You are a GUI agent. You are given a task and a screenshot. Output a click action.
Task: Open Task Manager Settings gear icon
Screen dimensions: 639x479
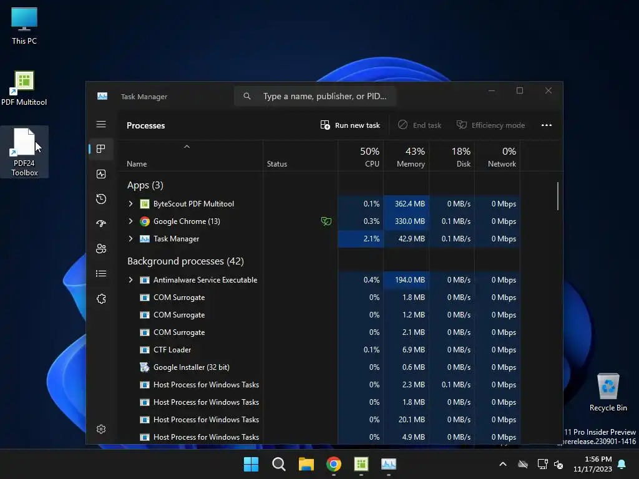pos(101,429)
